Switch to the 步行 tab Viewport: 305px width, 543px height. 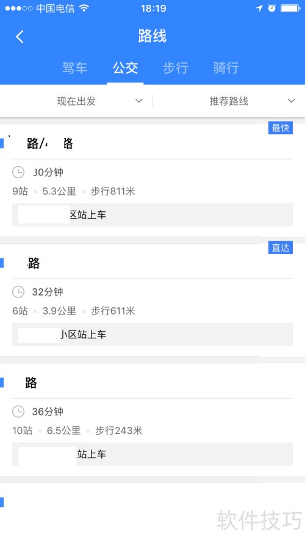point(176,68)
